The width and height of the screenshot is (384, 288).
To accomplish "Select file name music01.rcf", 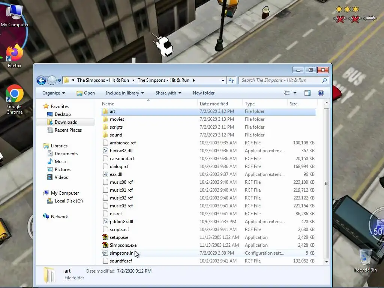I will coord(121,190).
